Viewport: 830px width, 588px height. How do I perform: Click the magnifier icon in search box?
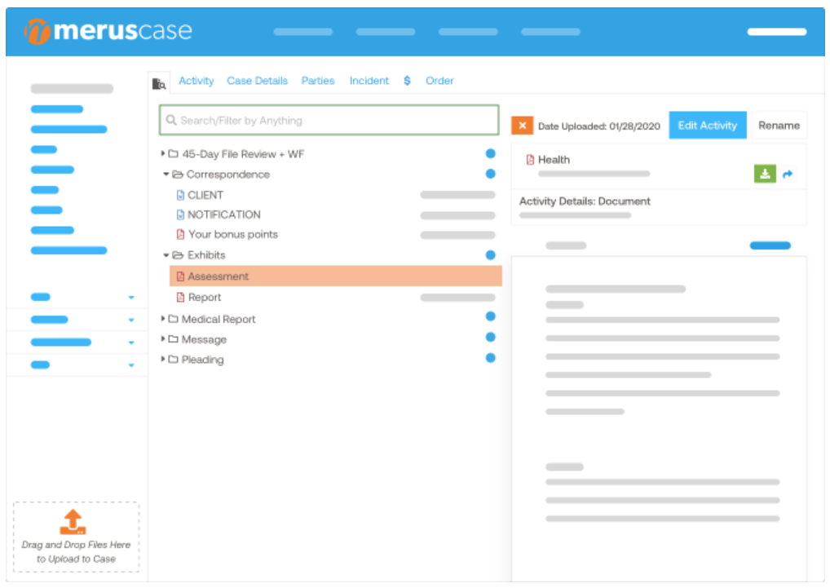[171, 120]
